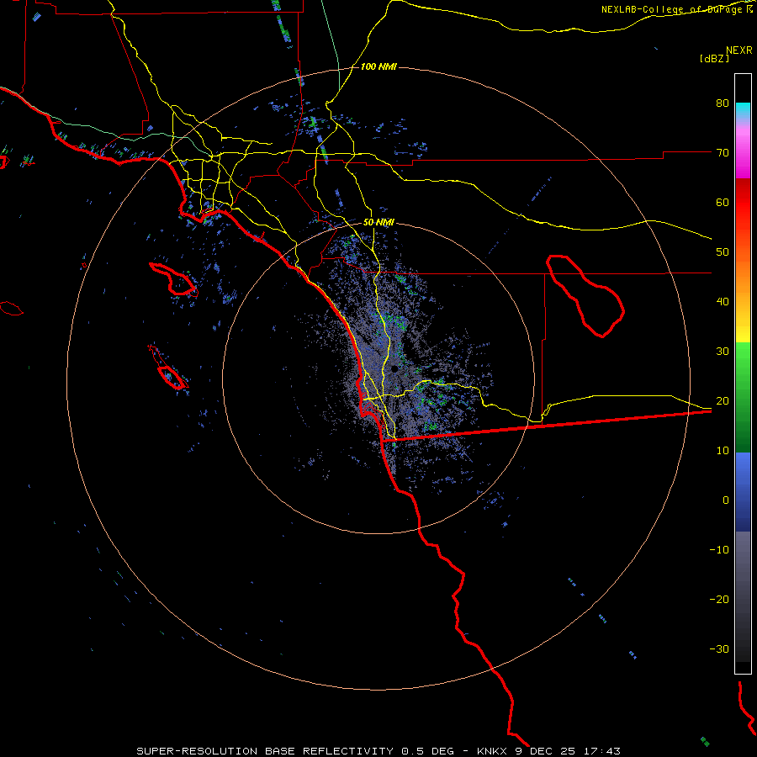Click the 10 value on the dBZ scale
The width and height of the screenshot is (757, 757).
pyautogui.click(x=723, y=451)
